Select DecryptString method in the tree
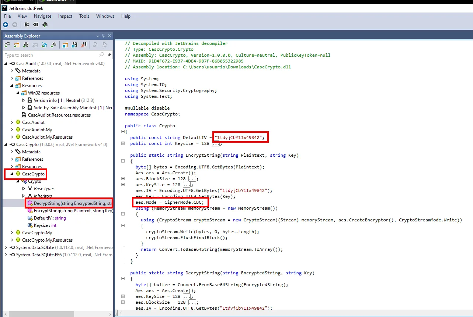473x317 pixels. coord(70,203)
